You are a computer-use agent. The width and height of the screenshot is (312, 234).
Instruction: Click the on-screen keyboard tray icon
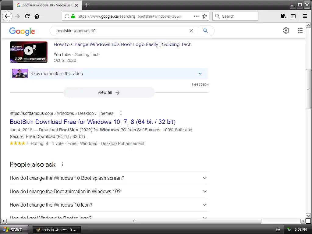coord(278,230)
